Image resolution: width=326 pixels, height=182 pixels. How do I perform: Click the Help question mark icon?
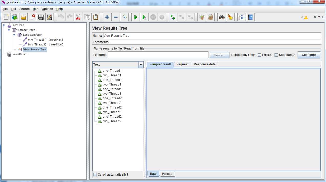(x=250, y=17)
